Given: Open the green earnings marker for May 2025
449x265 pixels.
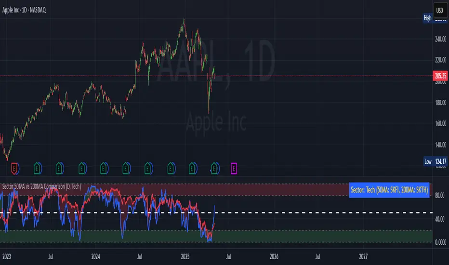Looking at the screenshot, I should point(214,169).
